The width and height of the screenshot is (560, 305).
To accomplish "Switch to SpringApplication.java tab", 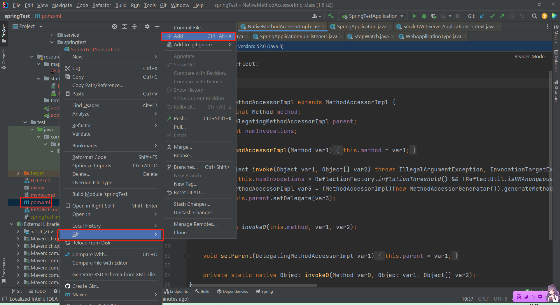I will tap(361, 26).
